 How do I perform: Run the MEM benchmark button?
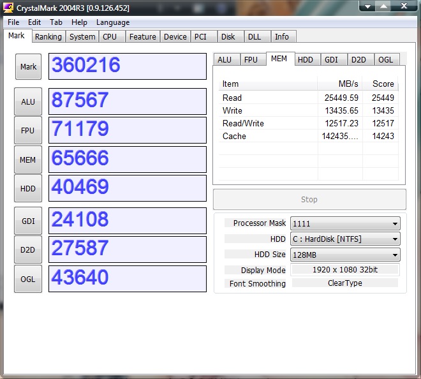tap(28, 160)
